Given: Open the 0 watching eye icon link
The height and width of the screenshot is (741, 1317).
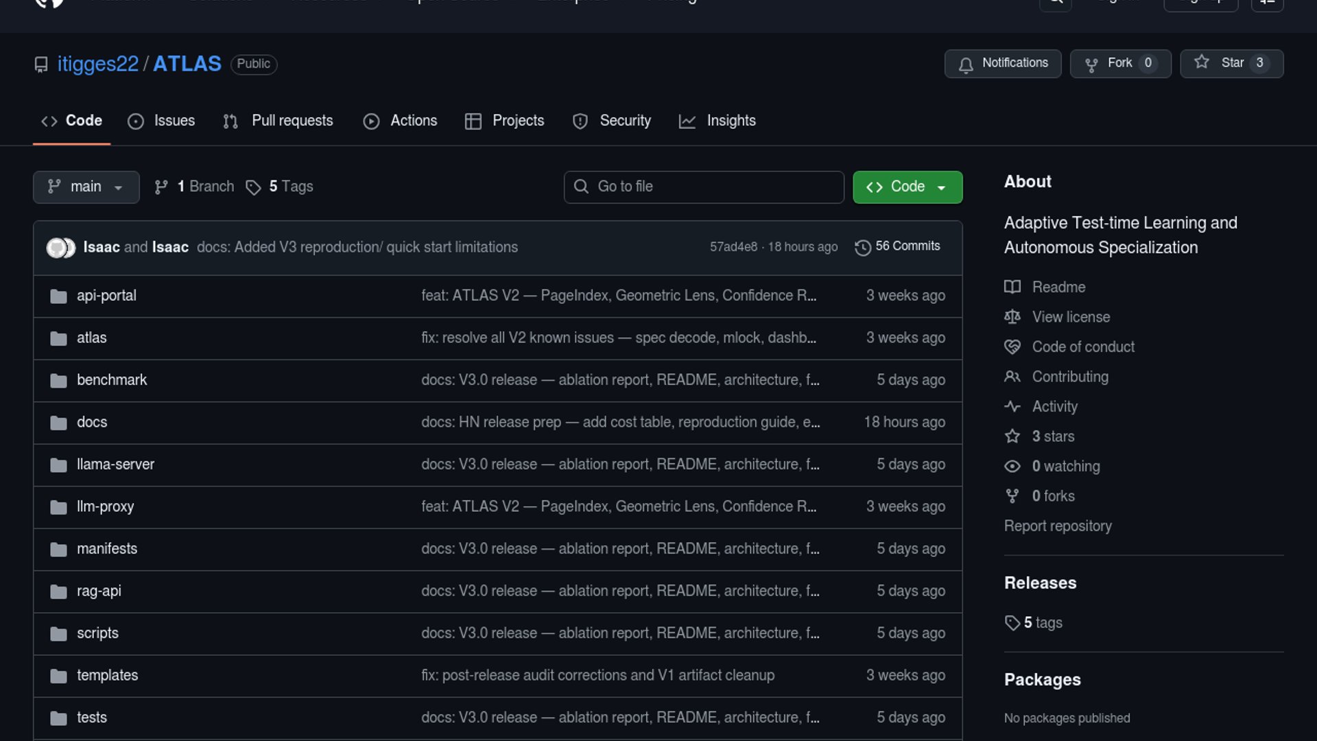Looking at the screenshot, I should 1012,467.
